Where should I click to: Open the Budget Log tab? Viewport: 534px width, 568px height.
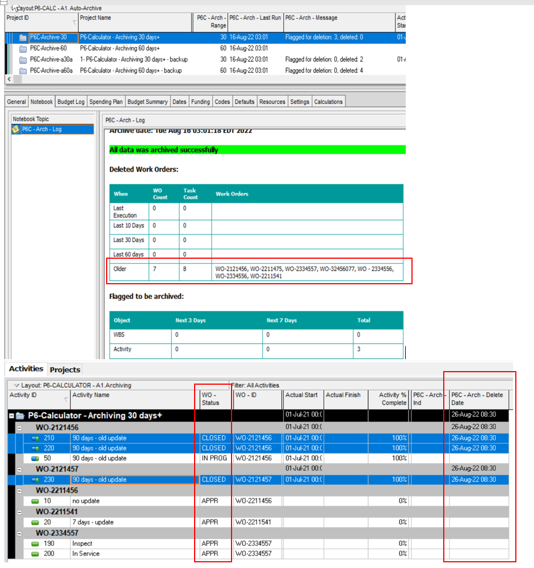click(70, 102)
